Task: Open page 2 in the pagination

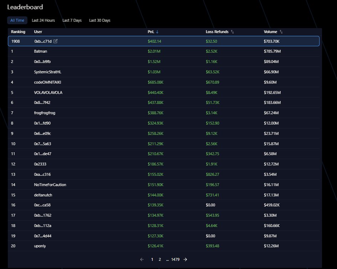Action: pyautogui.click(x=160, y=259)
